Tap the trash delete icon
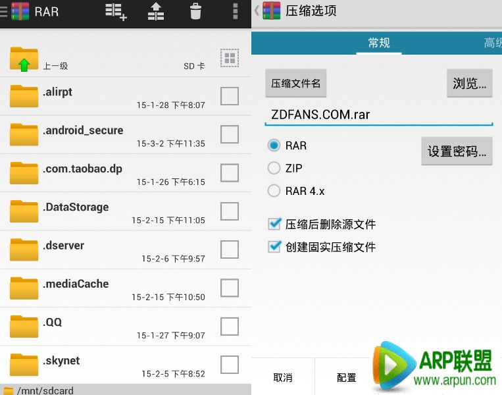 tap(195, 12)
